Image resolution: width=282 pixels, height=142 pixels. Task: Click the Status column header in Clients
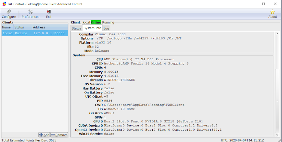tap(23, 27)
